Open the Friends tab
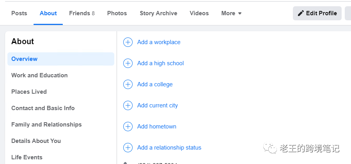This screenshot has width=351, height=164. coord(82,13)
